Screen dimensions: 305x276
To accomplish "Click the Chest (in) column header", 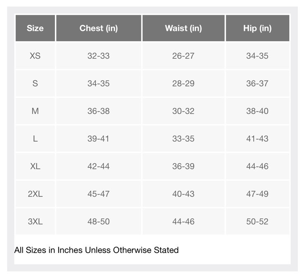I will click(98, 28).
